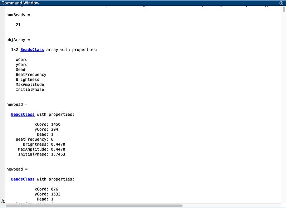This screenshot has width=286, height=208.
Task: Open BeadsClass link under first newbead
Action: (x=23, y=115)
